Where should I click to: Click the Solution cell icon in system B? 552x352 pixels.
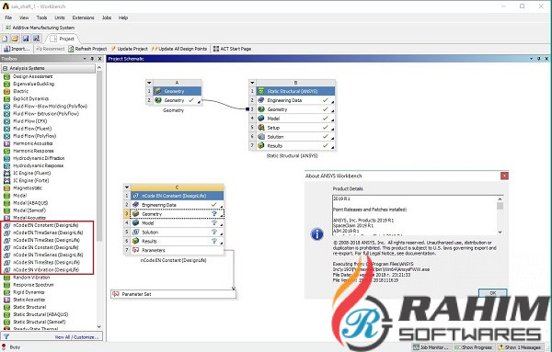261,137
